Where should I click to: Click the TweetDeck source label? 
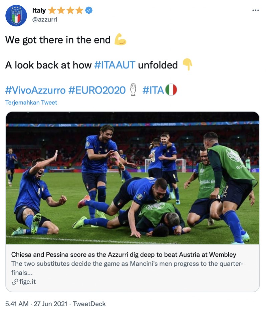(x=90, y=304)
